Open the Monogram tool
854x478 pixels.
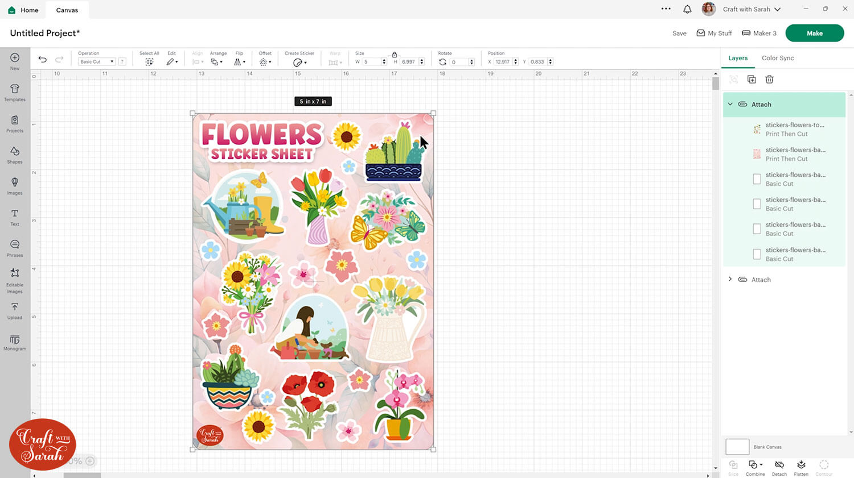(x=15, y=342)
